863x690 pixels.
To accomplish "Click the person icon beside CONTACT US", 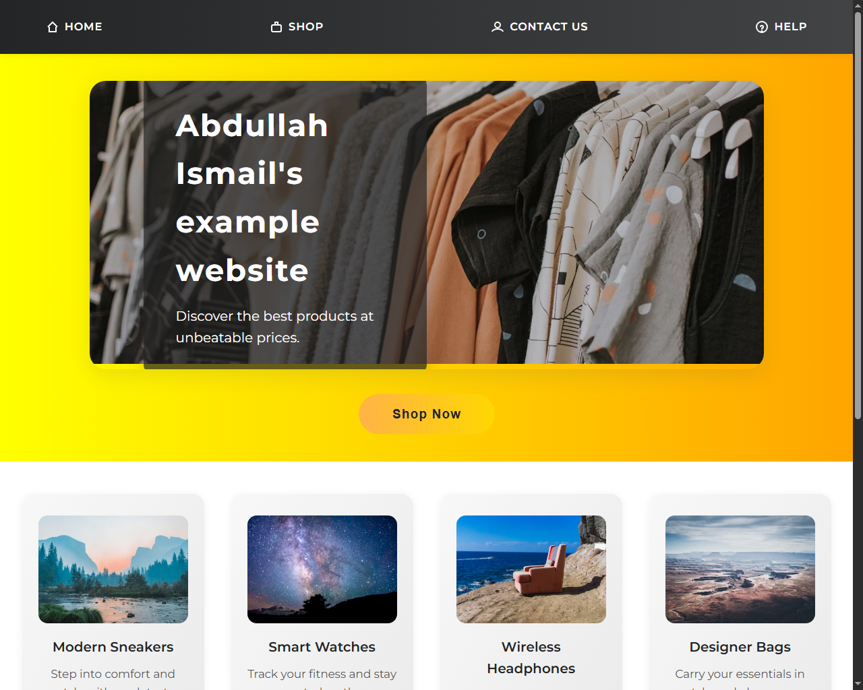I will [x=498, y=27].
